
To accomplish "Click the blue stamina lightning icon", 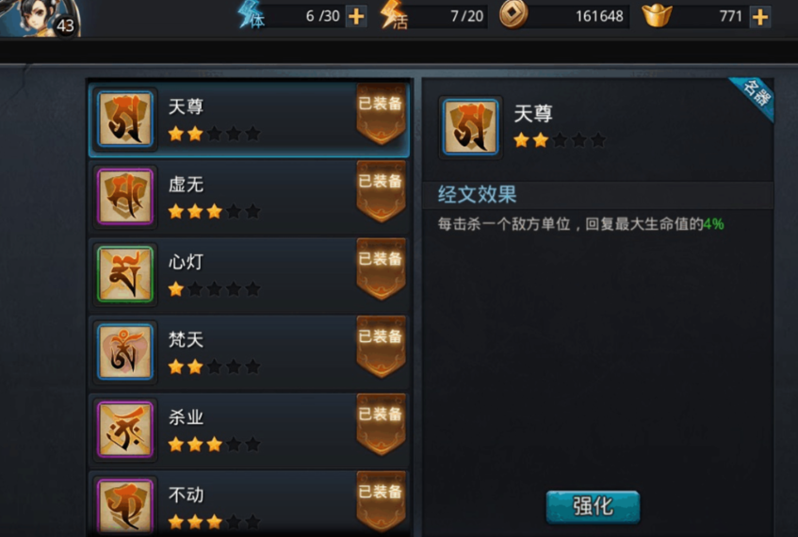I will point(252,15).
